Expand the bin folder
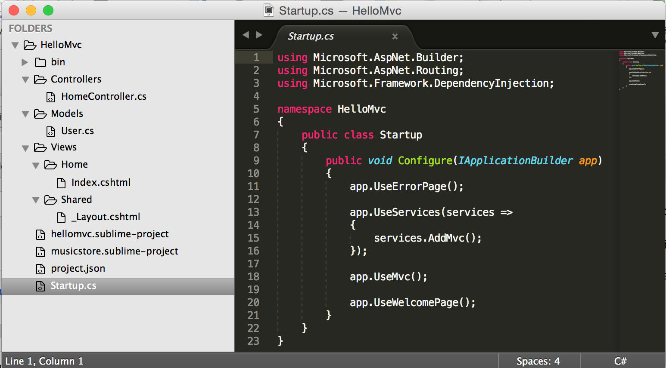The height and width of the screenshot is (368, 666). (25, 62)
